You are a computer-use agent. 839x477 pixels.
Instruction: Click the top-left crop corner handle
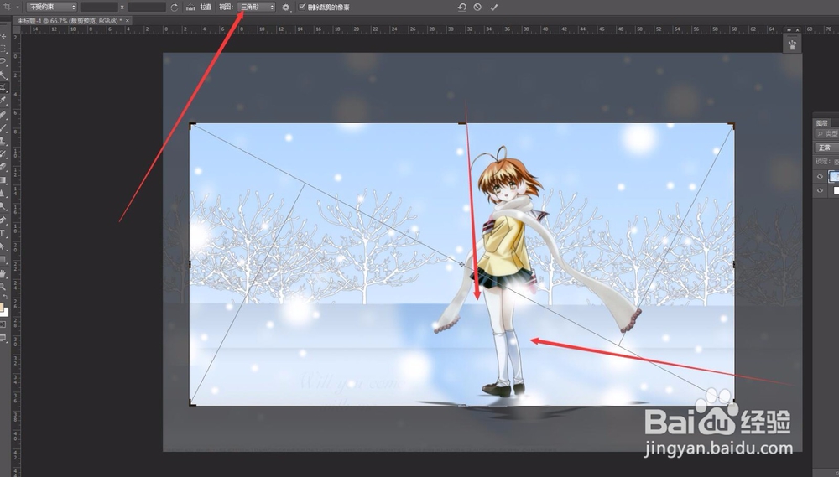pyautogui.click(x=191, y=126)
